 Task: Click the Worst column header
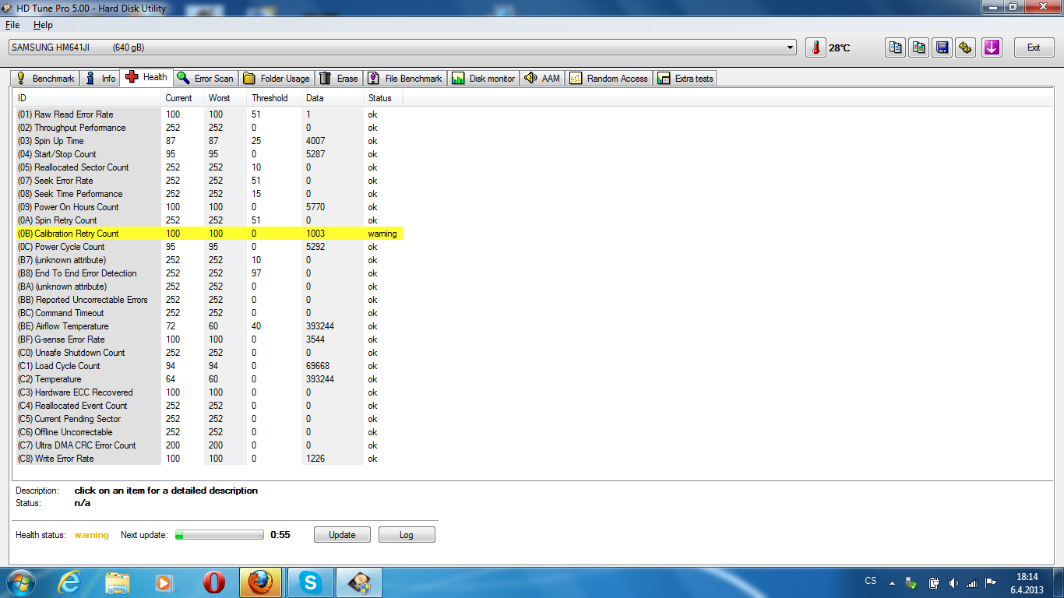click(225, 98)
